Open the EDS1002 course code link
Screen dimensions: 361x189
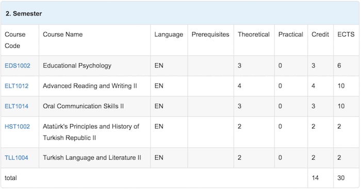[18, 66]
